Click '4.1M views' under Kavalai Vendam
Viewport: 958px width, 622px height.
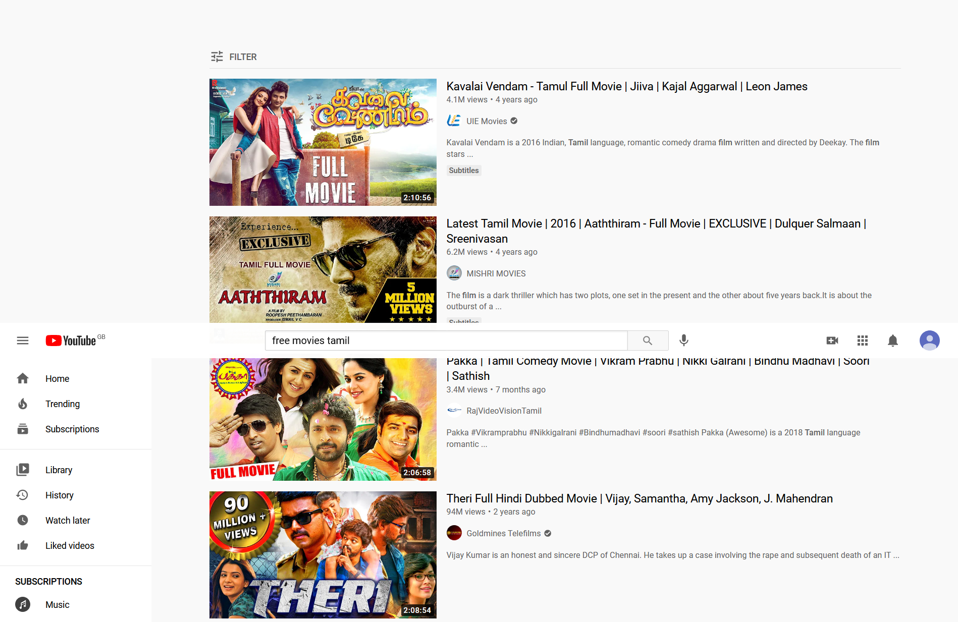[467, 99]
